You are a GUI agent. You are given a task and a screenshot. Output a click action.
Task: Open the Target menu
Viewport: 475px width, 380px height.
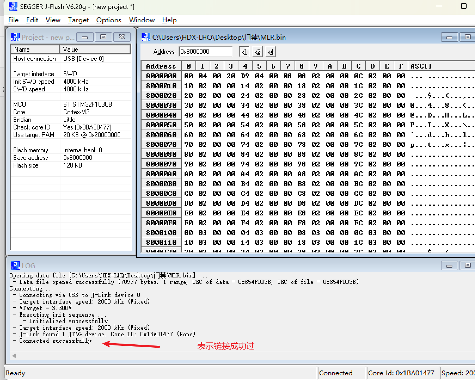tap(78, 20)
